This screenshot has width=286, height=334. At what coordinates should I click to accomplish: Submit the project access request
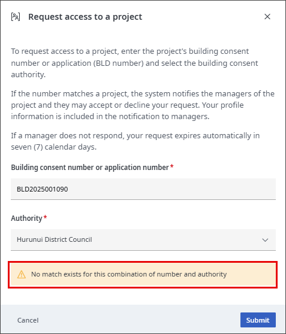click(x=258, y=320)
